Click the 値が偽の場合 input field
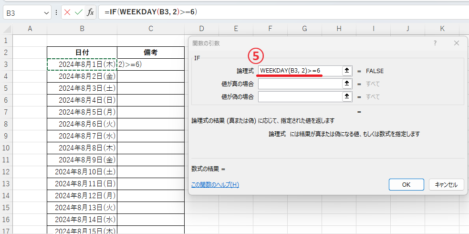The width and height of the screenshot is (469, 234). (300, 96)
